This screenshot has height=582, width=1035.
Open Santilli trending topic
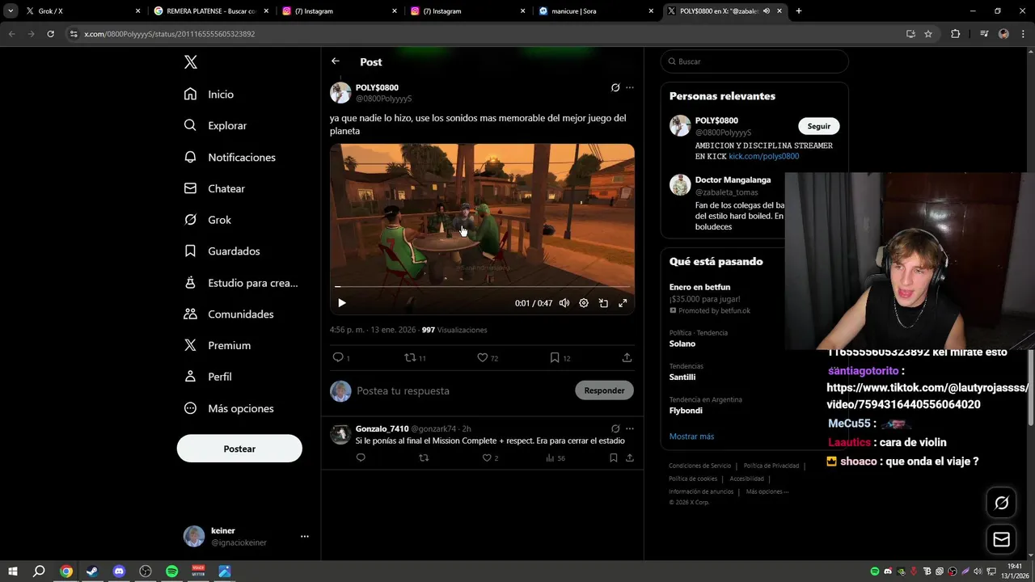(x=682, y=377)
